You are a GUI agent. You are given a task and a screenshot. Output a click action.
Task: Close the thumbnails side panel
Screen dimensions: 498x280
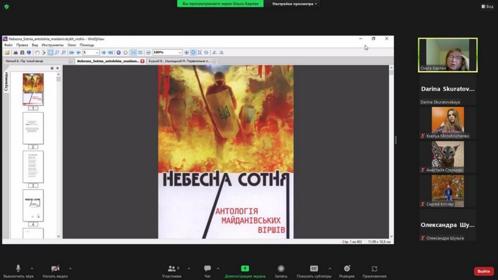[x=57, y=68]
